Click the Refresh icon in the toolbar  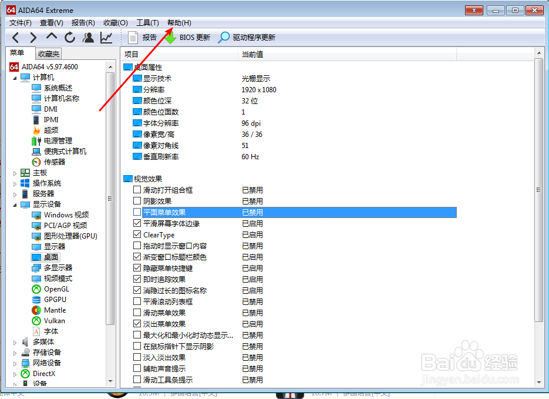(x=70, y=37)
